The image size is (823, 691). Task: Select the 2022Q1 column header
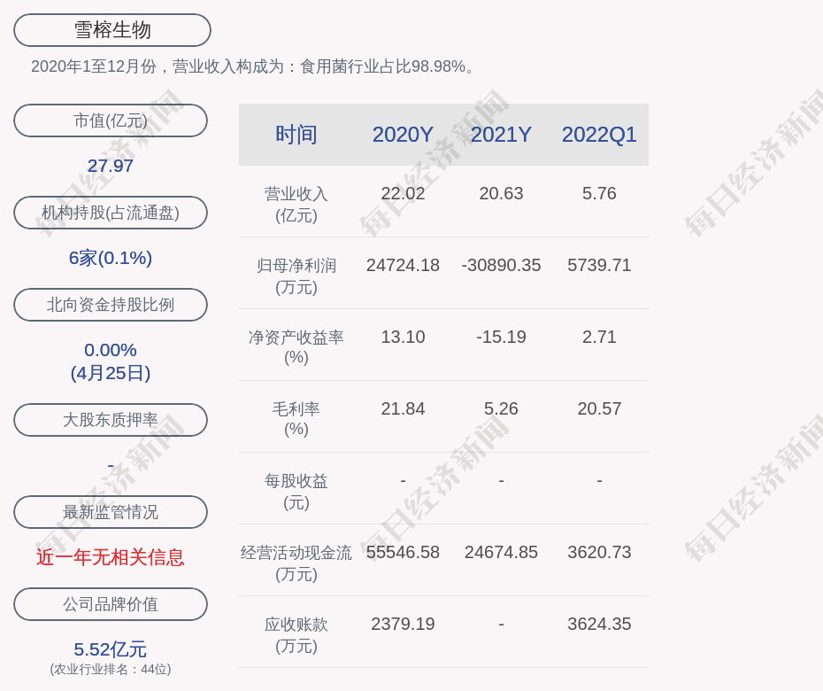pos(599,135)
